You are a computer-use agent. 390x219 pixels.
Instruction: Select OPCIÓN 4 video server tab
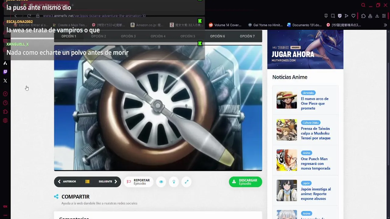(158, 36)
